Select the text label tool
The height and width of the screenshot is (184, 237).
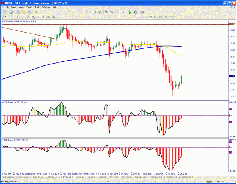[x=49, y=17]
